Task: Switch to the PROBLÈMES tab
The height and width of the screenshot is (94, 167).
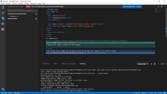Action: (x=46, y=64)
